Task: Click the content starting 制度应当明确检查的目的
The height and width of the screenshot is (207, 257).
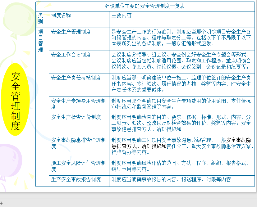Action: (x=181, y=123)
